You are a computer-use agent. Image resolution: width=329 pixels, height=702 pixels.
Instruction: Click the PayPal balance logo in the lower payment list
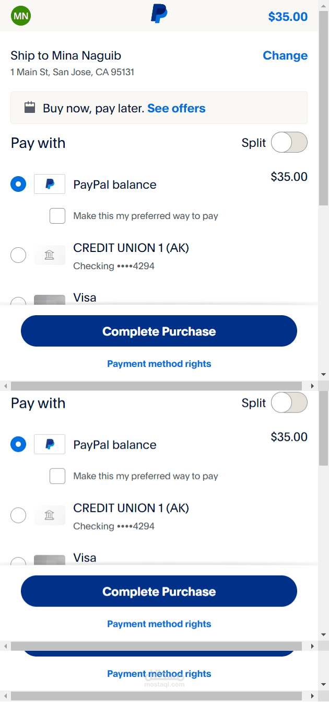[x=50, y=444]
